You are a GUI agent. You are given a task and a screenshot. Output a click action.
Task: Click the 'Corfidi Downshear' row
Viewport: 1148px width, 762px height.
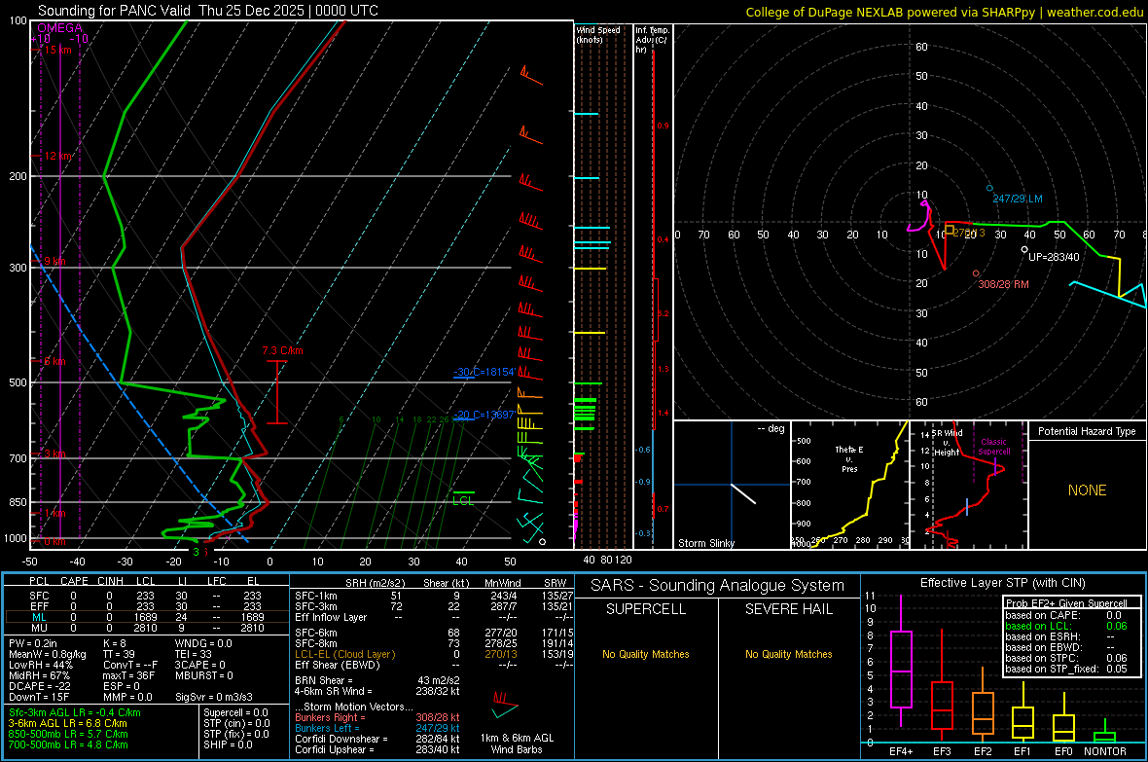pyautogui.click(x=377, y=739)
